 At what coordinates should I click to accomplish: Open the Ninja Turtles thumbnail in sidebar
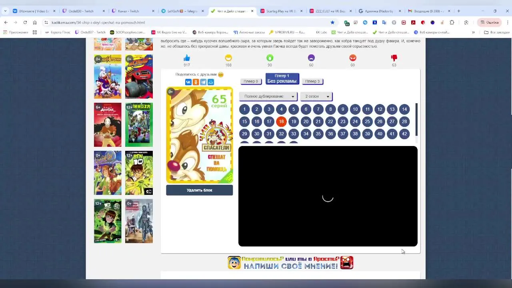(x=139, y=125)
